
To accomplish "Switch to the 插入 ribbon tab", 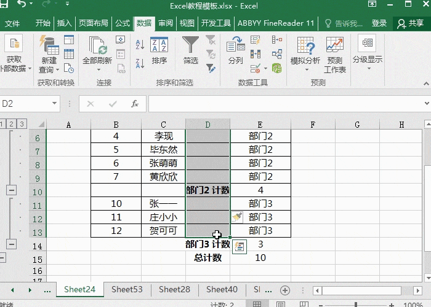I will point(64,23).
